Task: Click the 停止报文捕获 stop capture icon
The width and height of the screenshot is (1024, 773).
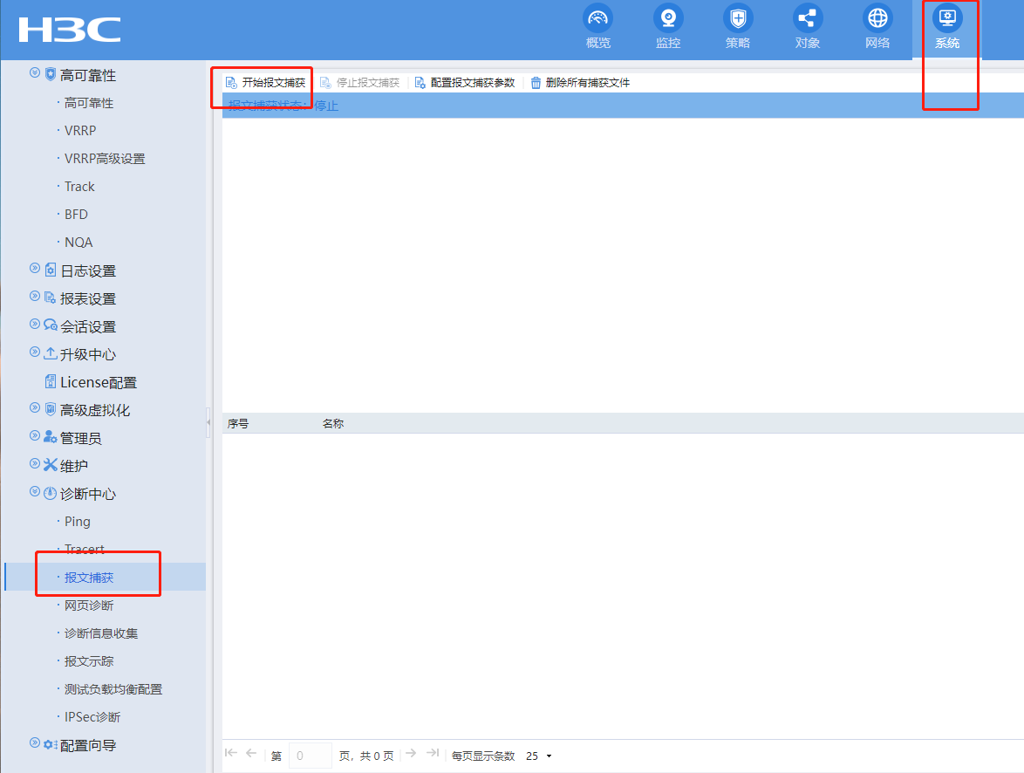Action: pos(325,83)
